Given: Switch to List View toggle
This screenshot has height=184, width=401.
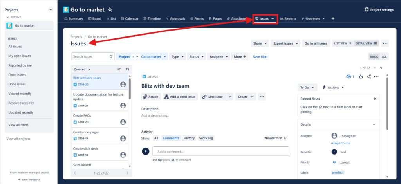Looking at the screenshot, I should pos(342,43).
